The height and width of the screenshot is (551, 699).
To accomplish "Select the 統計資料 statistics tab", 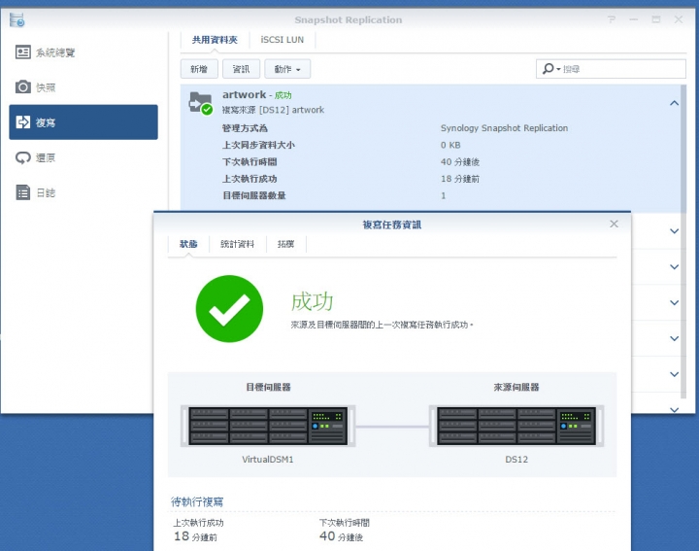I will [x=237, y=244].
